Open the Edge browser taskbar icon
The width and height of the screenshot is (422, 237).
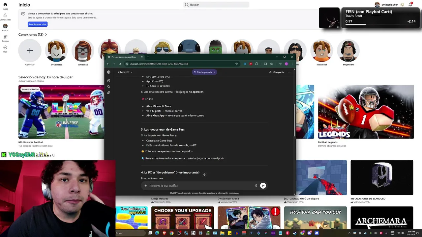click(x=157, y=233)
